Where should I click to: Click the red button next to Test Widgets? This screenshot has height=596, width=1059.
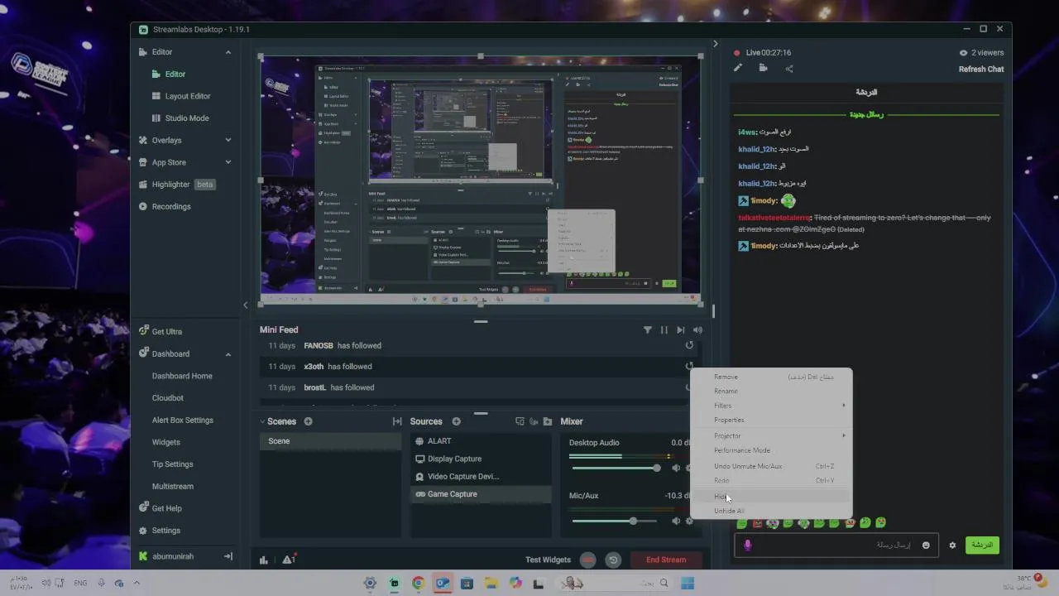[587, 560]
